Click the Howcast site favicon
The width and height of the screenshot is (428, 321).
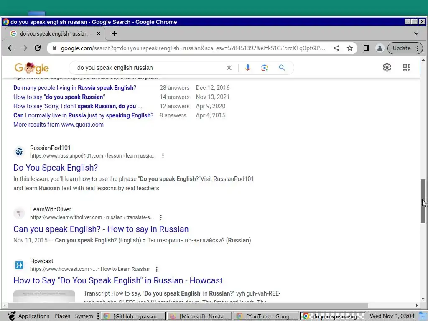click(x=19, y=265)
